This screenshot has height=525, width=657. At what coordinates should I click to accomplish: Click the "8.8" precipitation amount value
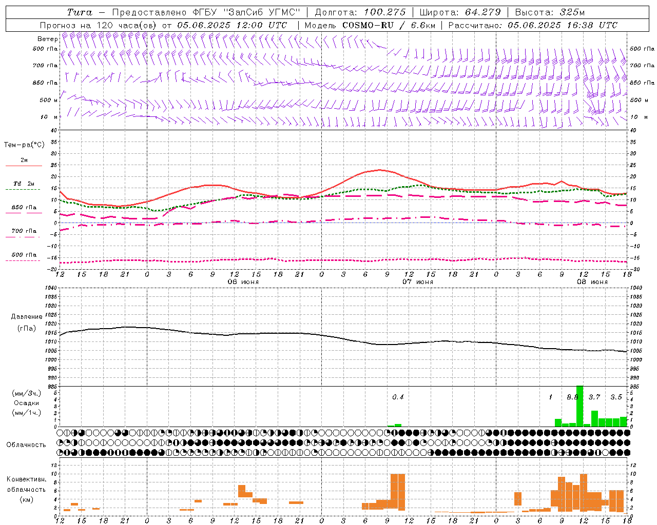click(572, 397)
